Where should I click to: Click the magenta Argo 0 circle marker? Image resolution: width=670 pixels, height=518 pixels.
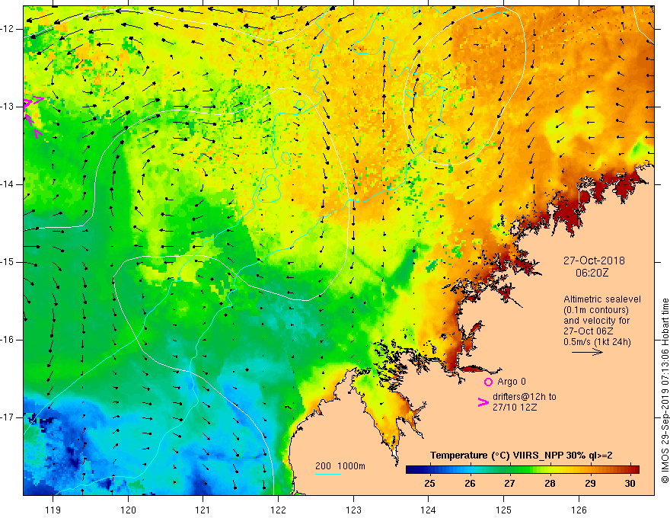tap(488, 382)
